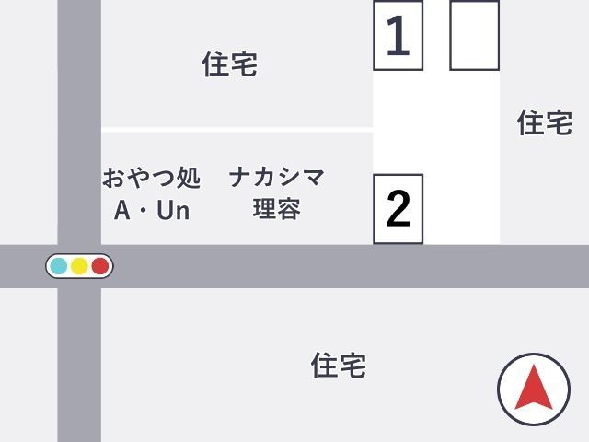Click the yellow light on the traffic signal
The width and height of the screenshot is (589, 442).
(79, 266)
